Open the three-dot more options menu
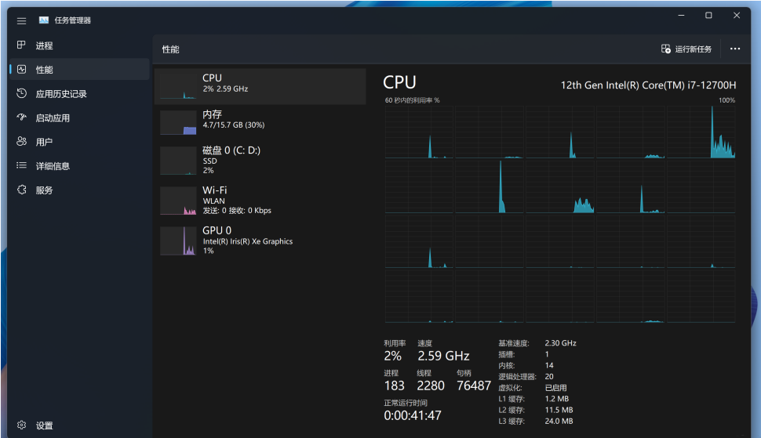Viewport: 761px width, 438px height. [735, 49]
